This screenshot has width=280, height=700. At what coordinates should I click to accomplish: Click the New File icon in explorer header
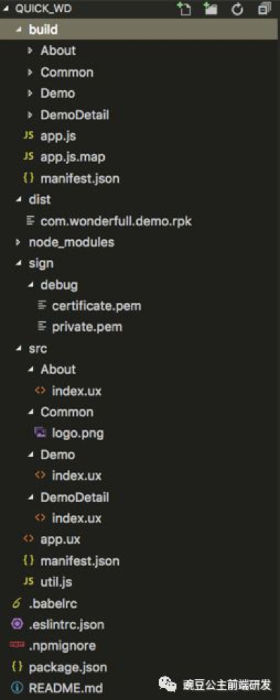tap(184, 9)
